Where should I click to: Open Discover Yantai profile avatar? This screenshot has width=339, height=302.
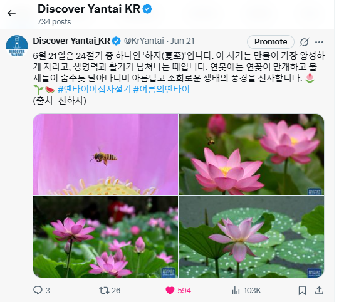[x=17, y=46]
